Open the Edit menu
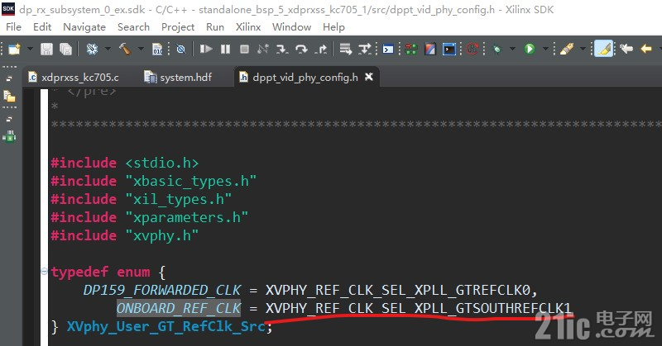 tap(42, 27)
